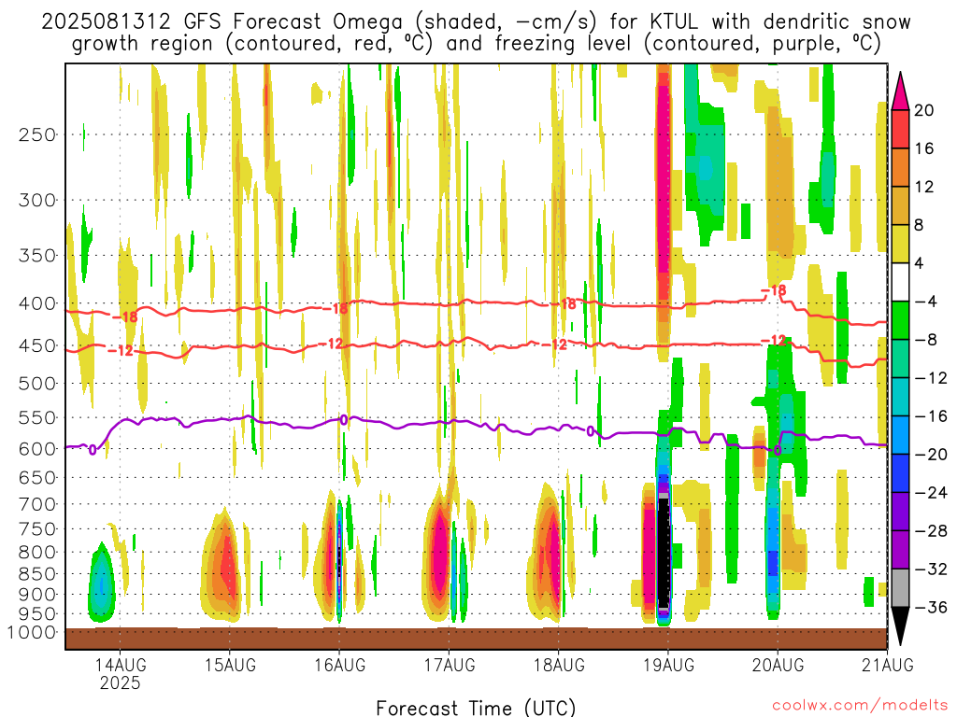Click the 17AUG time axis label
957x717 pixels.
[450, 665]
